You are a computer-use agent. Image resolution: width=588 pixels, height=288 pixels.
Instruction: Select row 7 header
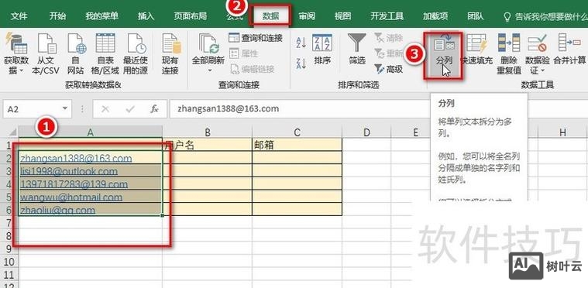(x=9, y=223)
